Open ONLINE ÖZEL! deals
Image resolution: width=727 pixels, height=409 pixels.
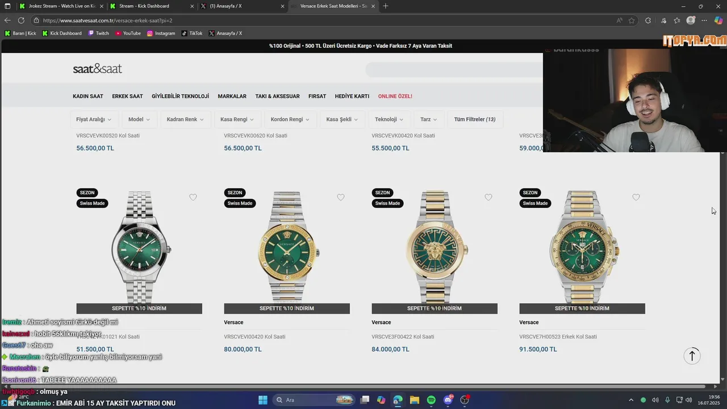(x=395, y=96)
